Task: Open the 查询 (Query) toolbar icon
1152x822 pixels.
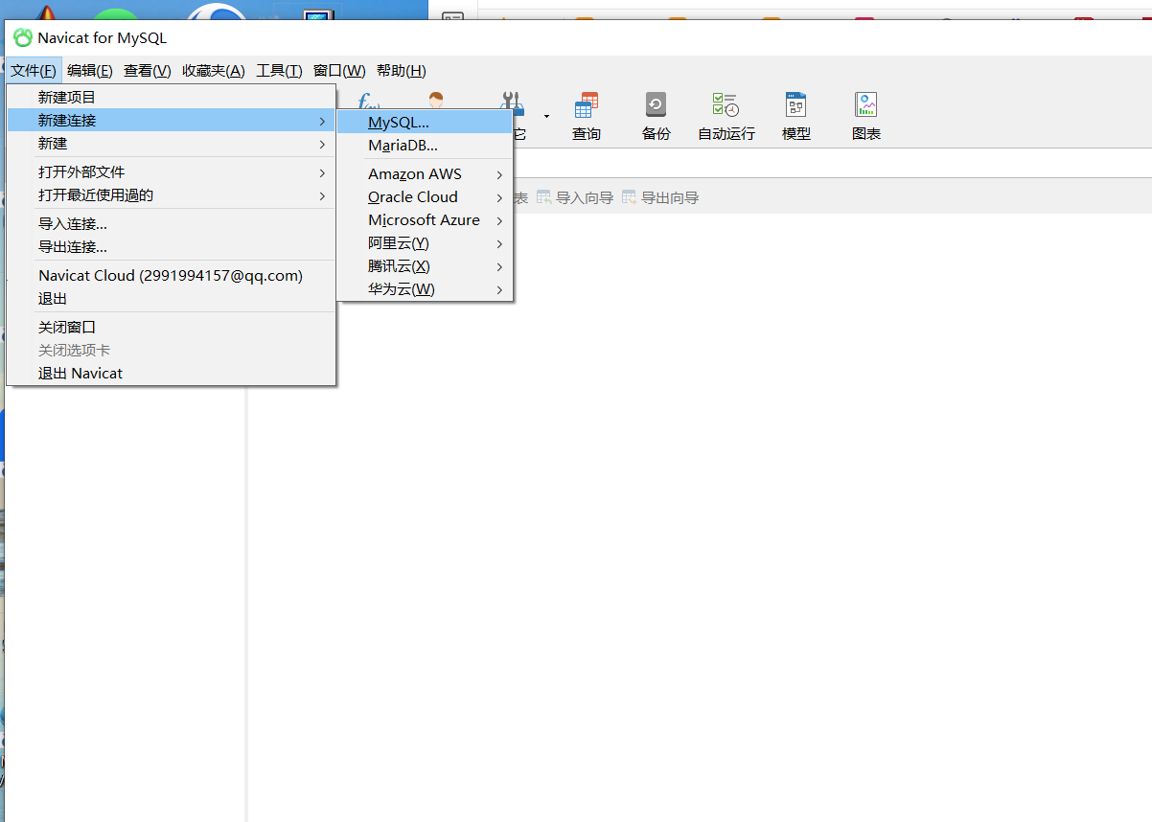Action: 587,117
